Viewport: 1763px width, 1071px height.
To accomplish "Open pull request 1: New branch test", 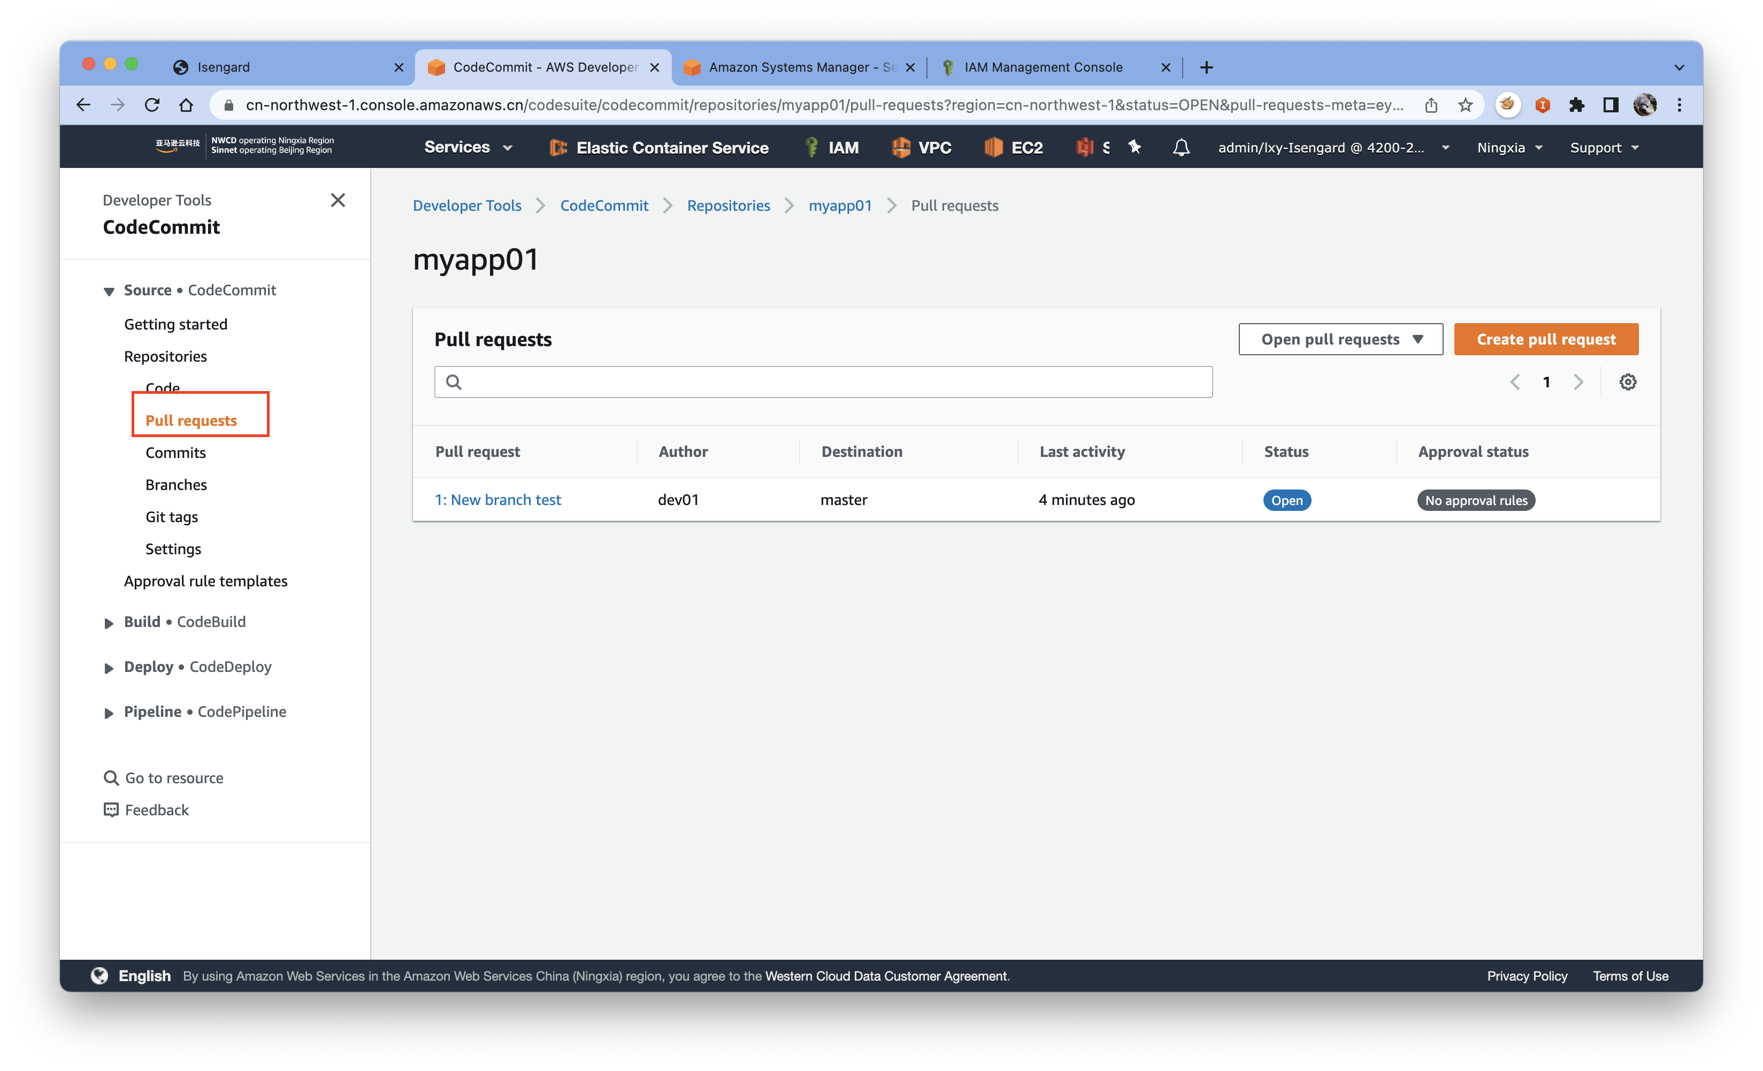I will 498,499.
